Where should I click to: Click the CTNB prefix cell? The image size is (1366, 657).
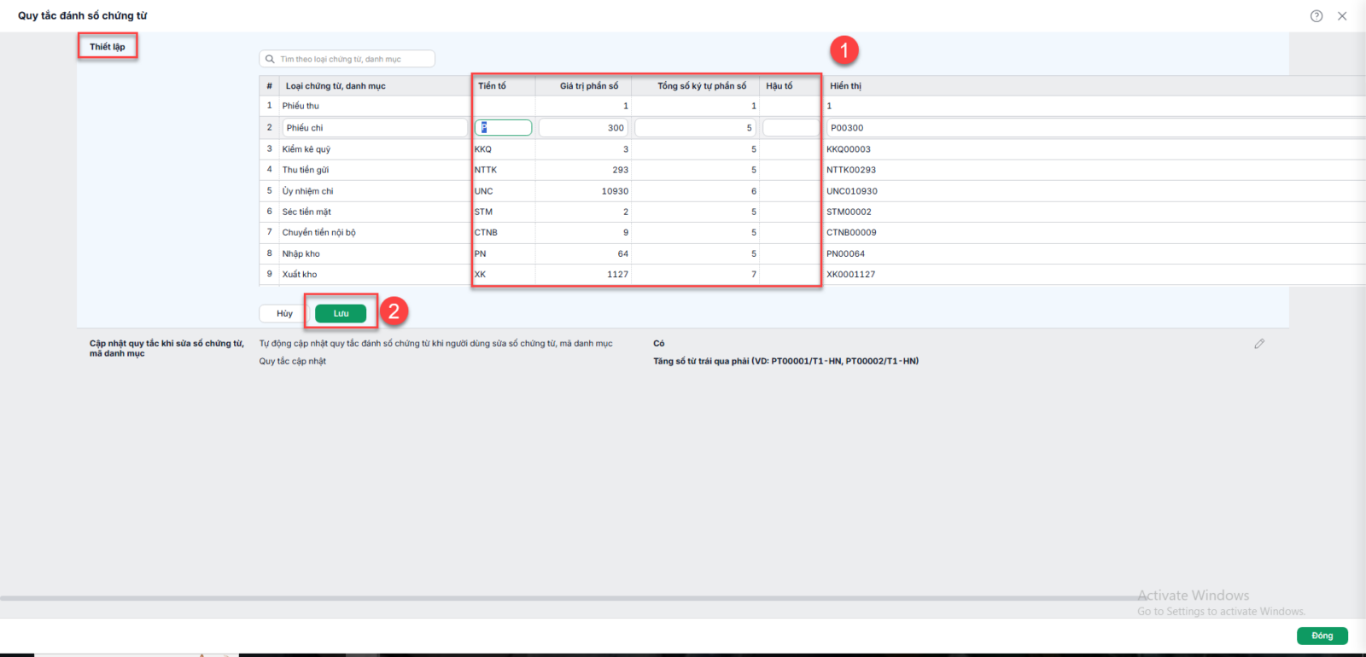(x=503, y=232)
